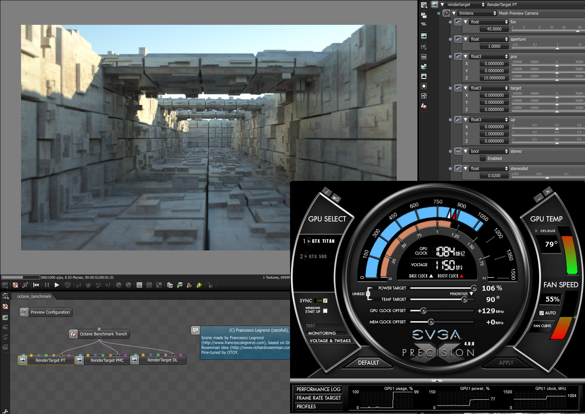This screenshot has height=414, width=585.
Task: Click the DEFAULT button
Action: tap(368, 362)
